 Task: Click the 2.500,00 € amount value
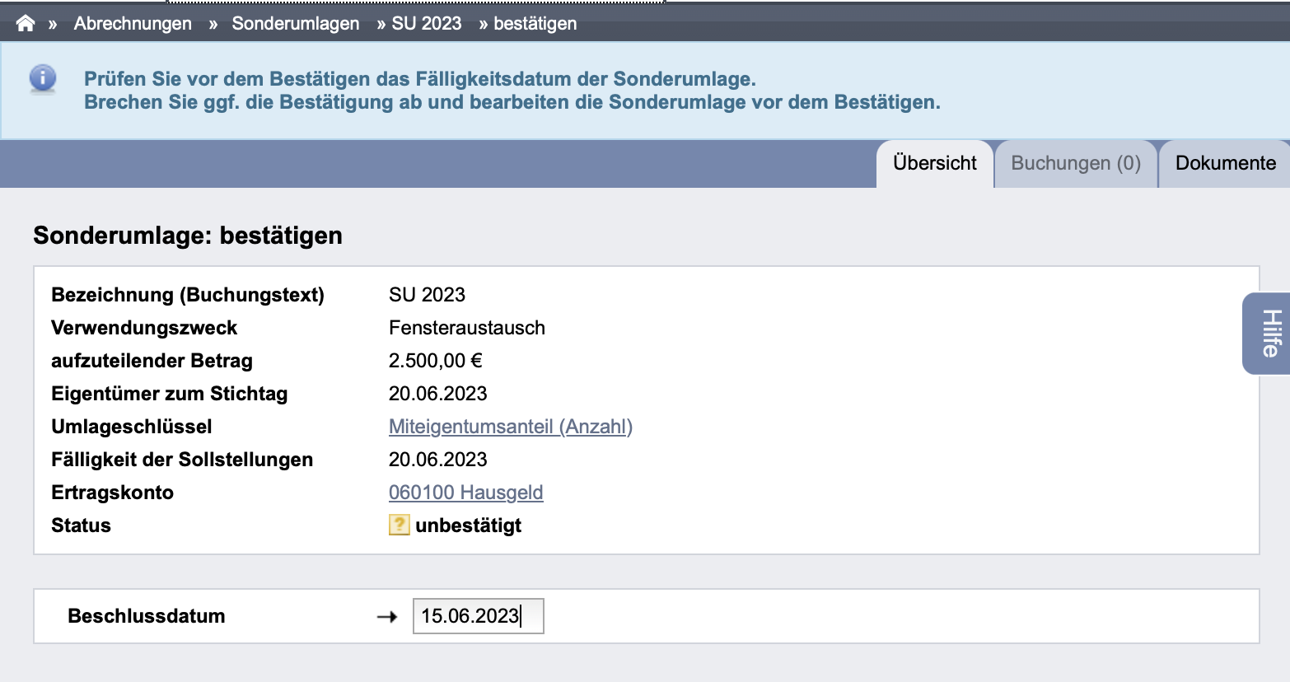tap(436, 361)
